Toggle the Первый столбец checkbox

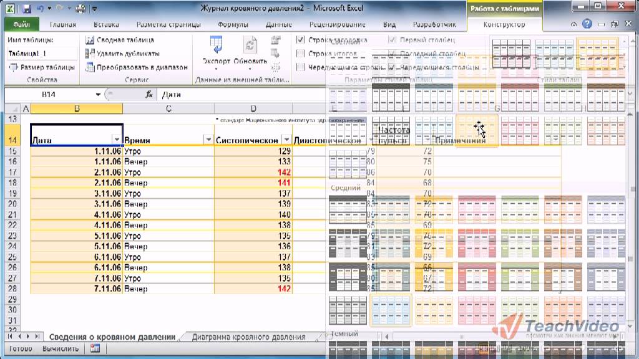click(392, 40)
